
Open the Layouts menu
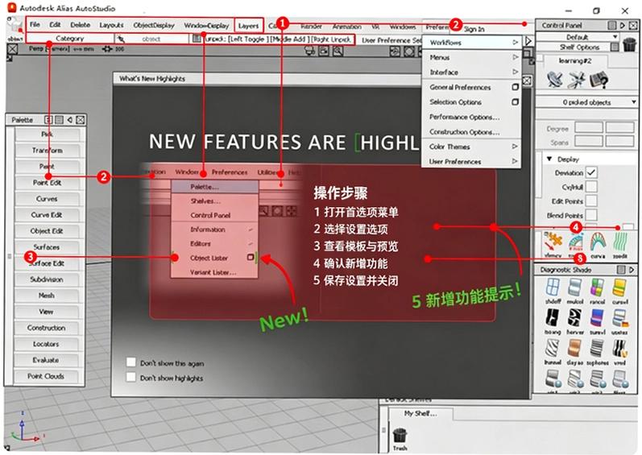[111, 25]
